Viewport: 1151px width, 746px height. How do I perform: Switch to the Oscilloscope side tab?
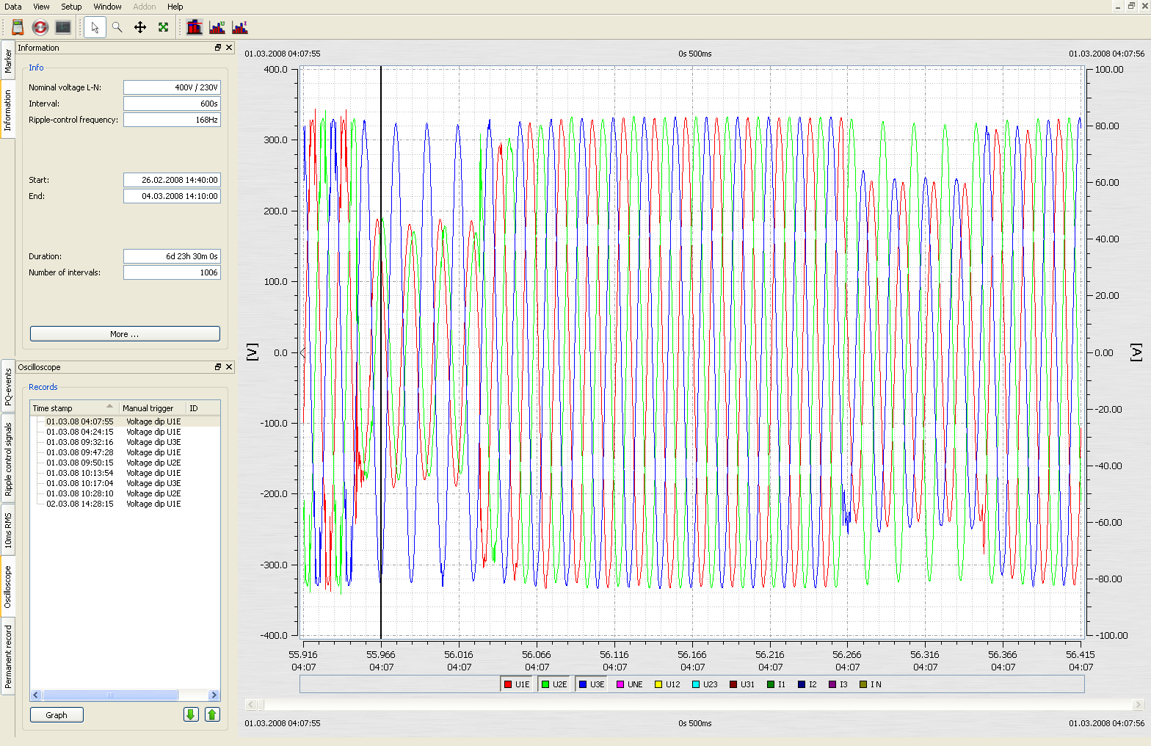pos(7,587)
